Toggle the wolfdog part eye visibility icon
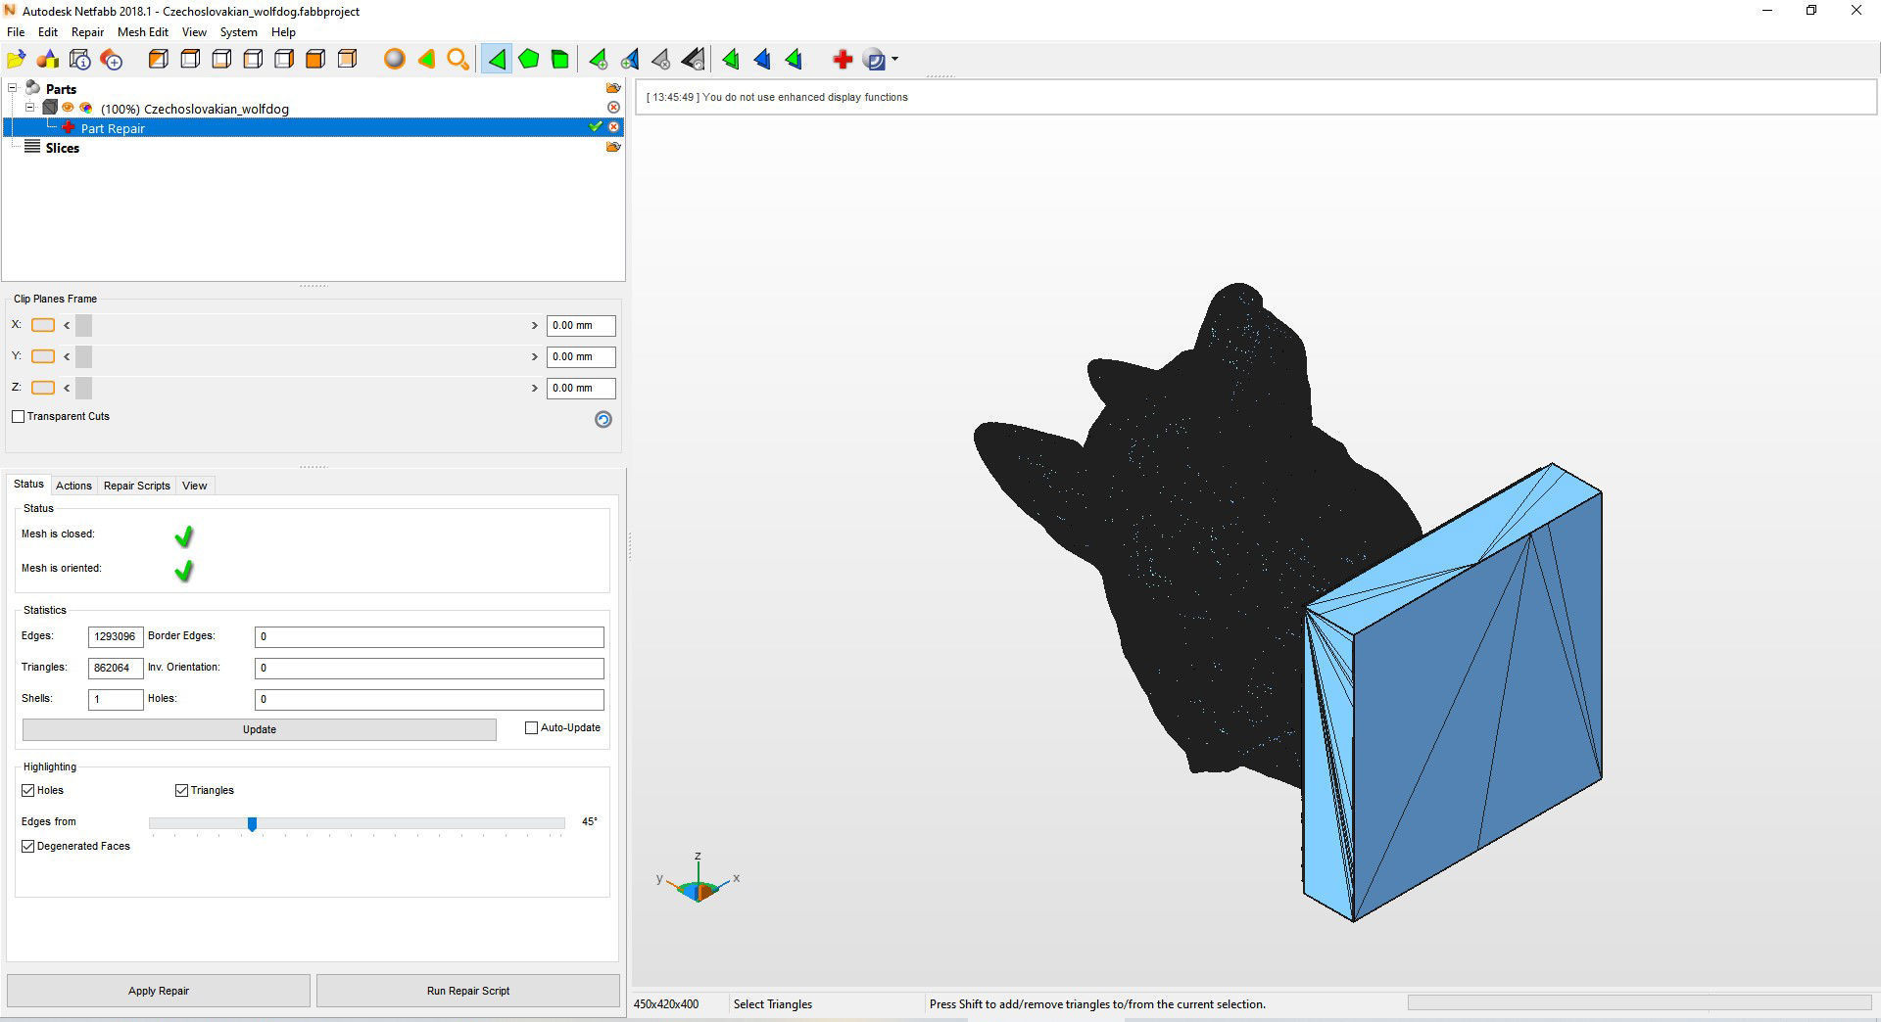The height and width of the screenshot is (1022, 1881). tap(69, 108)
